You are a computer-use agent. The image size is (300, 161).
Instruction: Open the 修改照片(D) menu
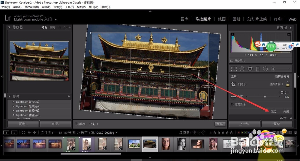click(31, 7)
